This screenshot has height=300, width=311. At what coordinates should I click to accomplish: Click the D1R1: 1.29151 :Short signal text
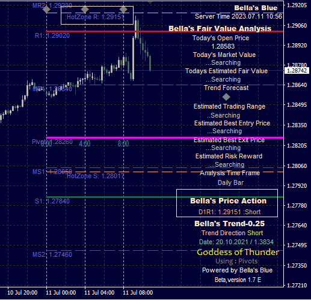229,212
